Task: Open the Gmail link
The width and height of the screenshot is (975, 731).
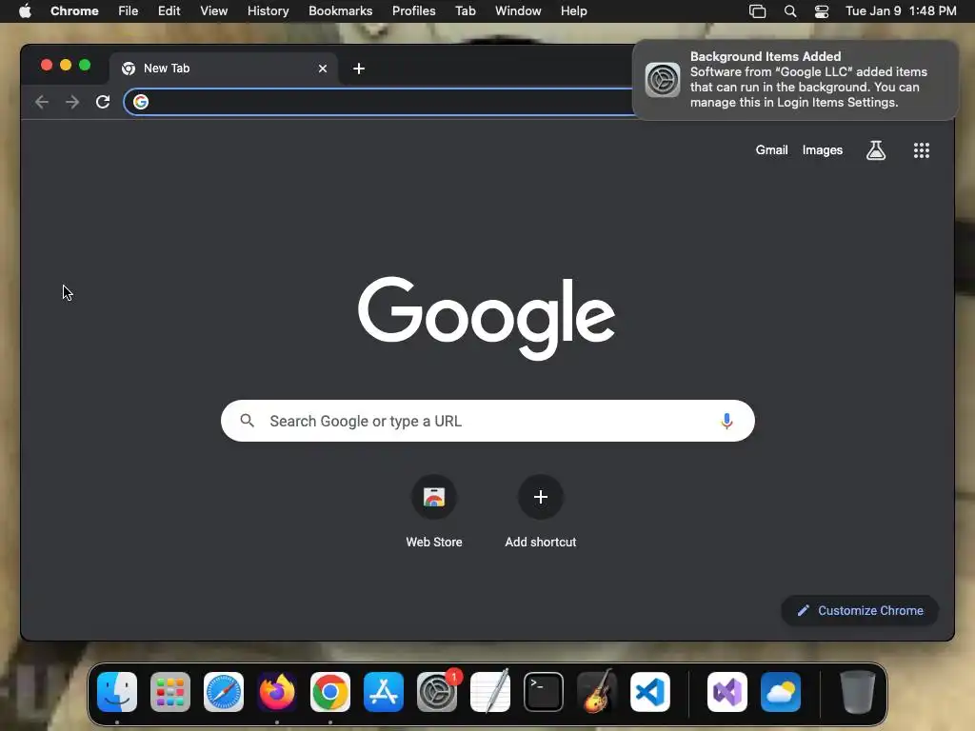Action: (771, 149)
